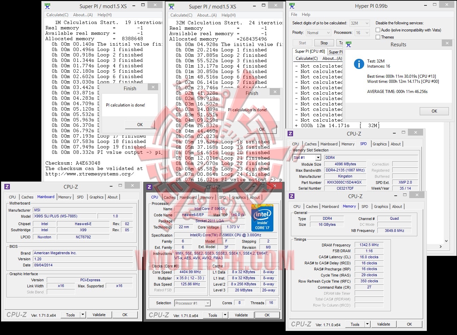Click the text 'AVERAGE TIME: 000h 11m 46.256s'

point(397,92)
